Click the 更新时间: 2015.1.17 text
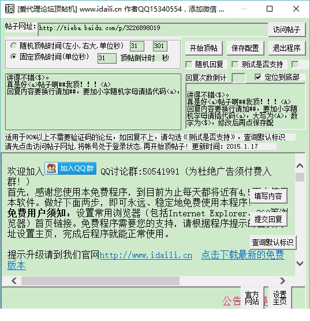Image resolution: width=310 pixels, height=321 pixels. (x=225, y=146)
